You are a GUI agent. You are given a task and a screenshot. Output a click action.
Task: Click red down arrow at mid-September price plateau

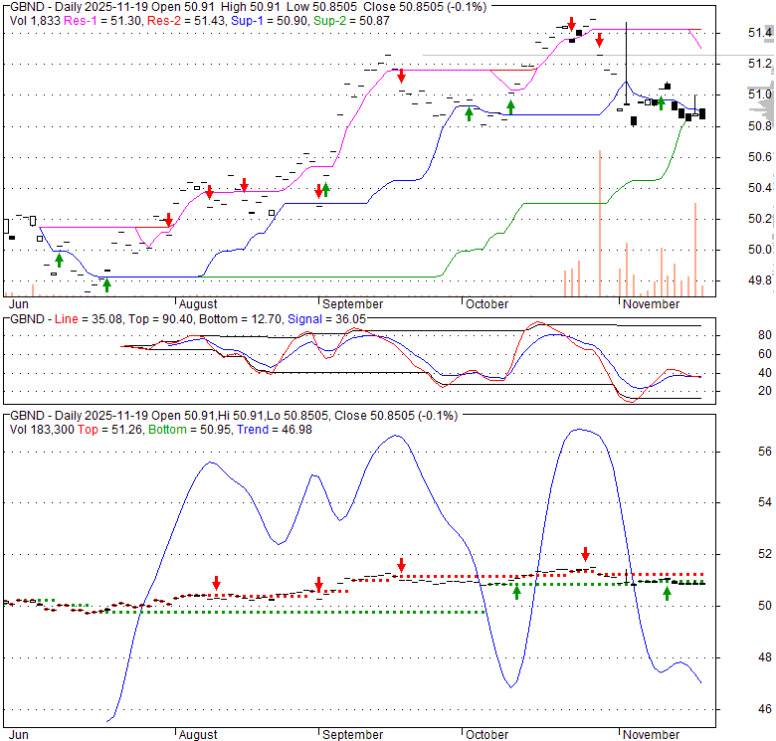pyautogui.click(x=401, y=76)
